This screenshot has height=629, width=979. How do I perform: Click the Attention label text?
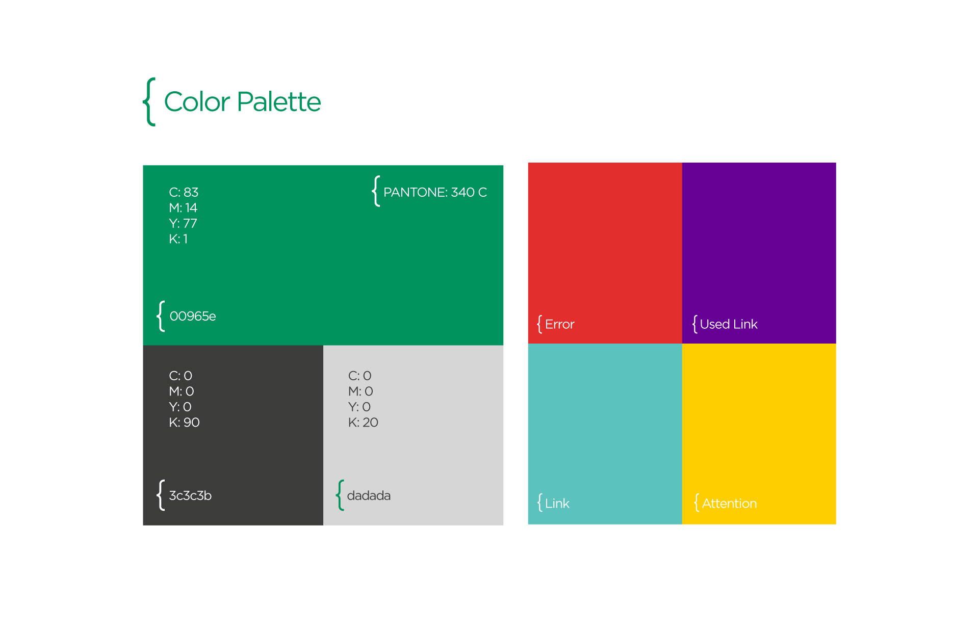(729, 504)
